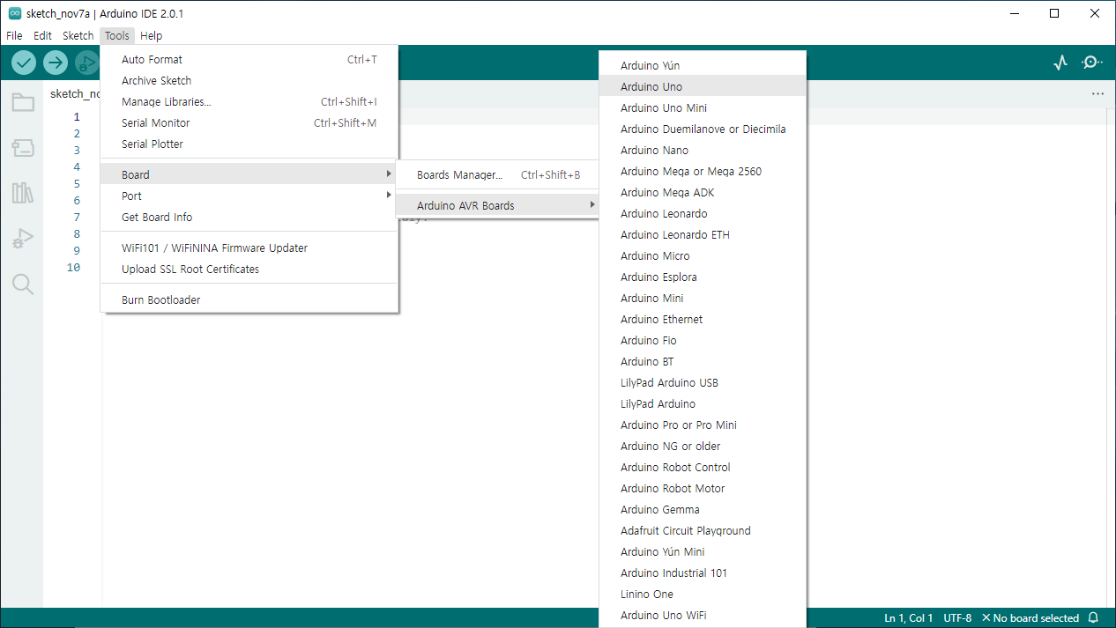Image resolution: width=1116 pixels, height=628 pixels.
Task: Expand the Port submenu entry
Action: point(249,196)
